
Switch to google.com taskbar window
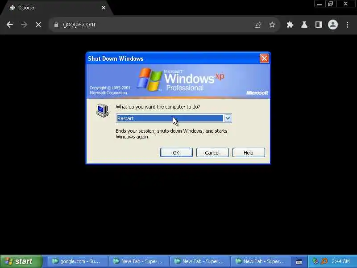77,261
